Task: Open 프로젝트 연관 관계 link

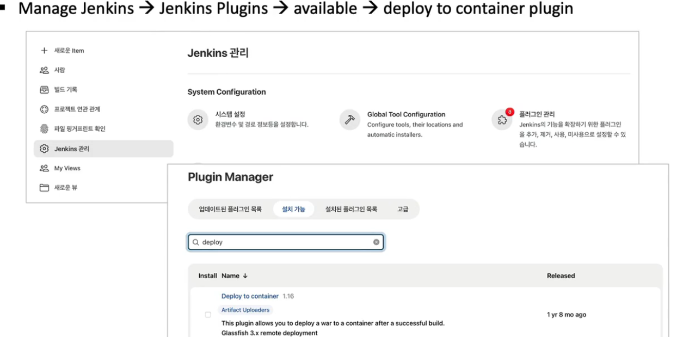Action: 77,109
